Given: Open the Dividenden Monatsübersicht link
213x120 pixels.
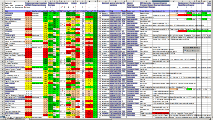Looking at the screenshot, I should pyautogui.click(x=58, y=3).
